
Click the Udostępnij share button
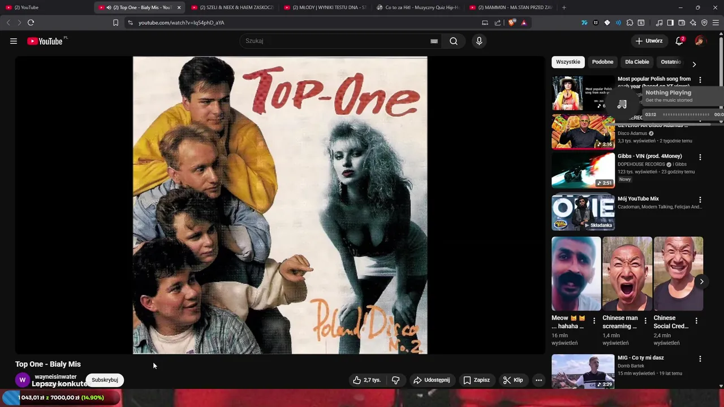[432, 380]
